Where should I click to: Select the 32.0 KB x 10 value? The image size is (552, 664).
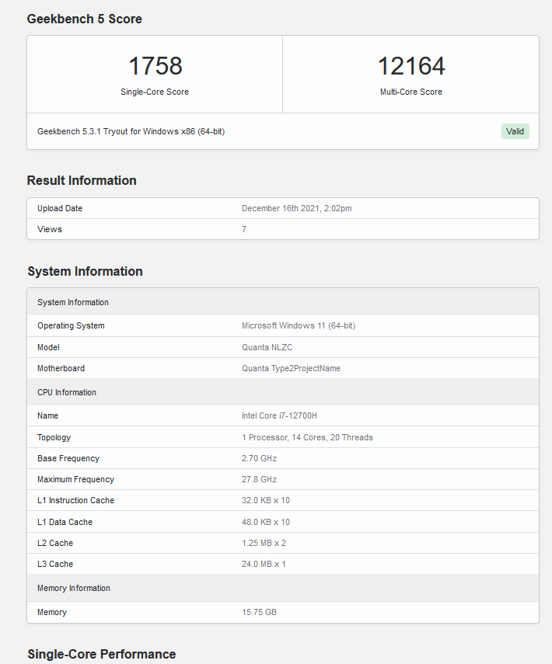pyautogui.click(x=266, y=501)
